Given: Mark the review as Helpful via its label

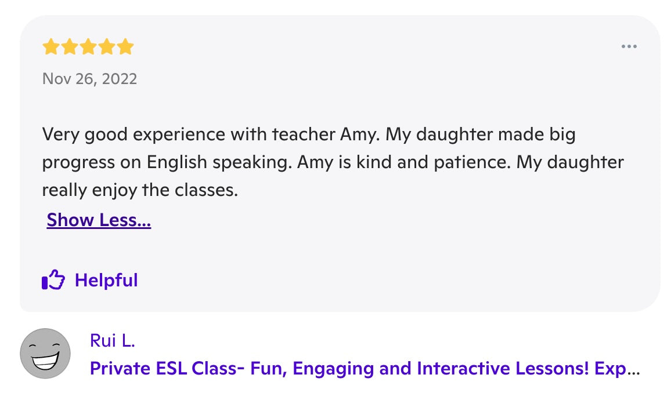Looking at the screenshot, I should (106, 281).
